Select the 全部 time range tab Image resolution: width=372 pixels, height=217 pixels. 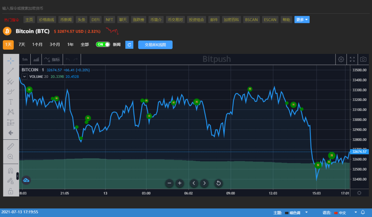85,44
